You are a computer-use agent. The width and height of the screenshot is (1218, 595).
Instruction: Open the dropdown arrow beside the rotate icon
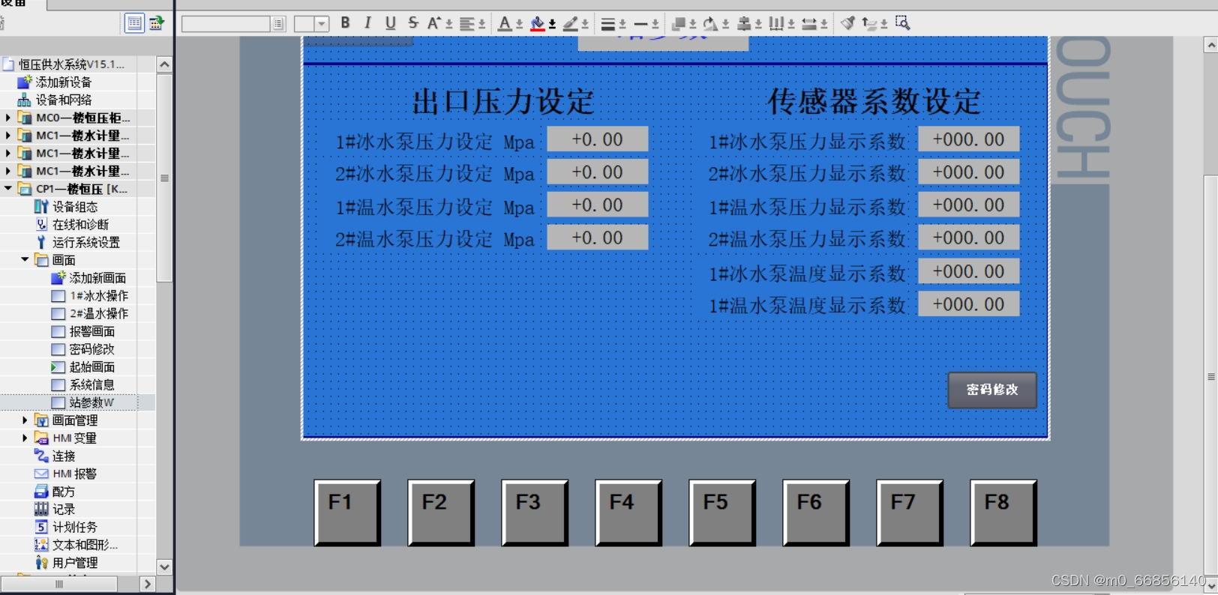pos(725,25)
